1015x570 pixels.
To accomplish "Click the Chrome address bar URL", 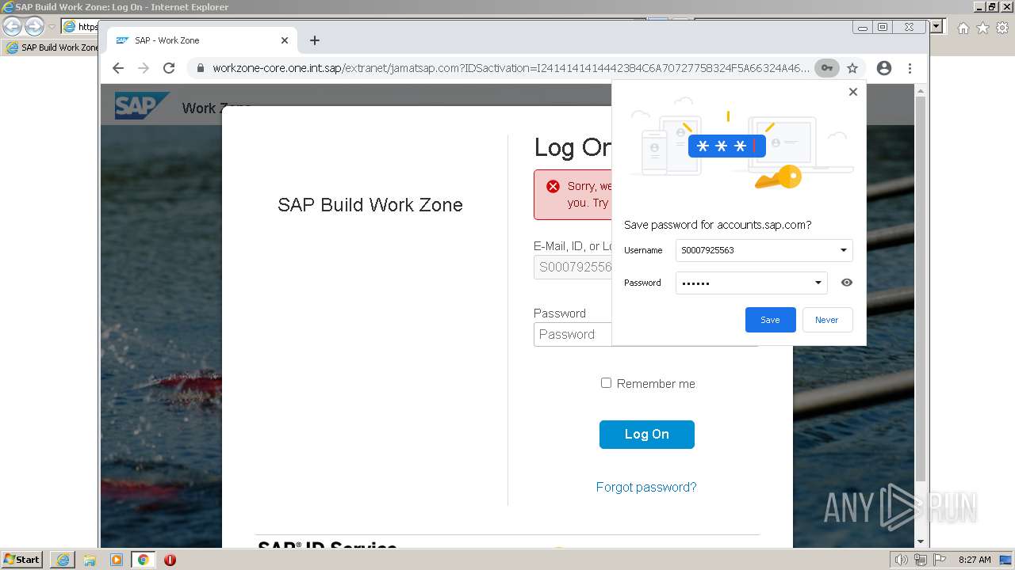I will (x=510, y=68).
